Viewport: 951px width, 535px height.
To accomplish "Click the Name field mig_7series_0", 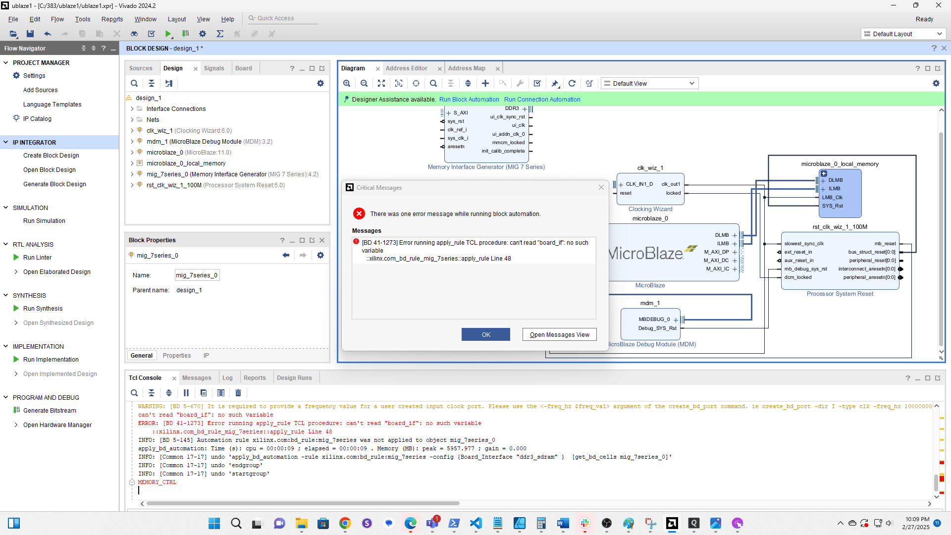I will point(197,275).
